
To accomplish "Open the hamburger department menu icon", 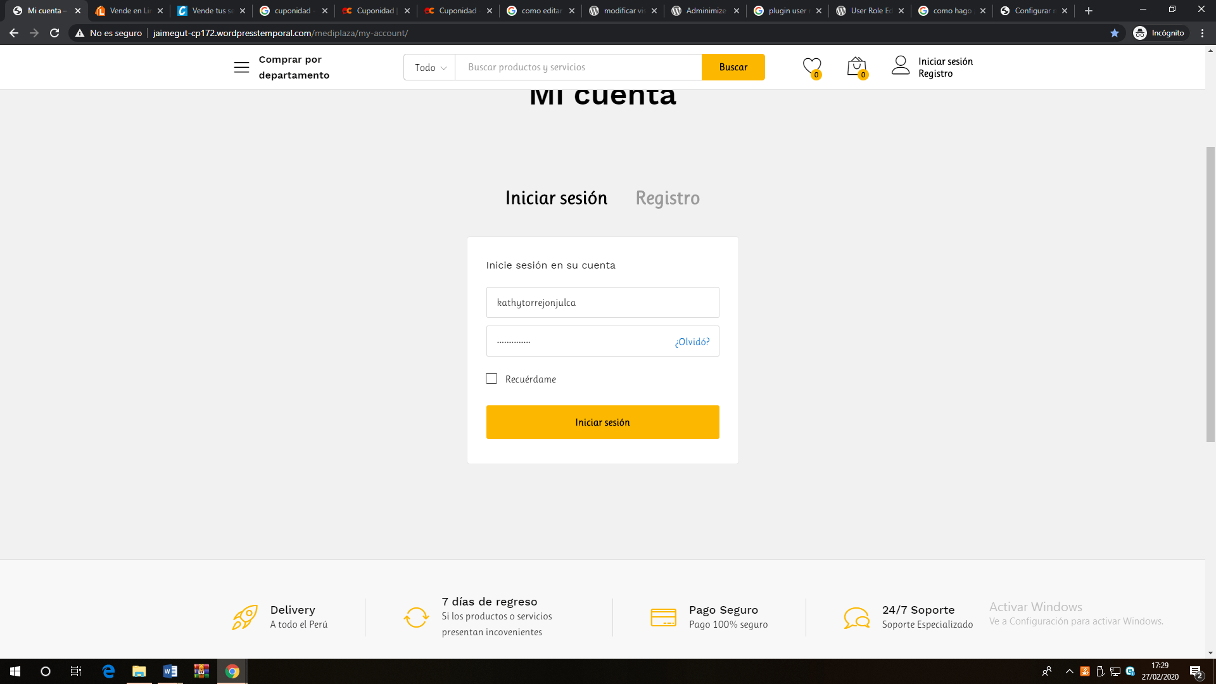I will click(241, 67).
